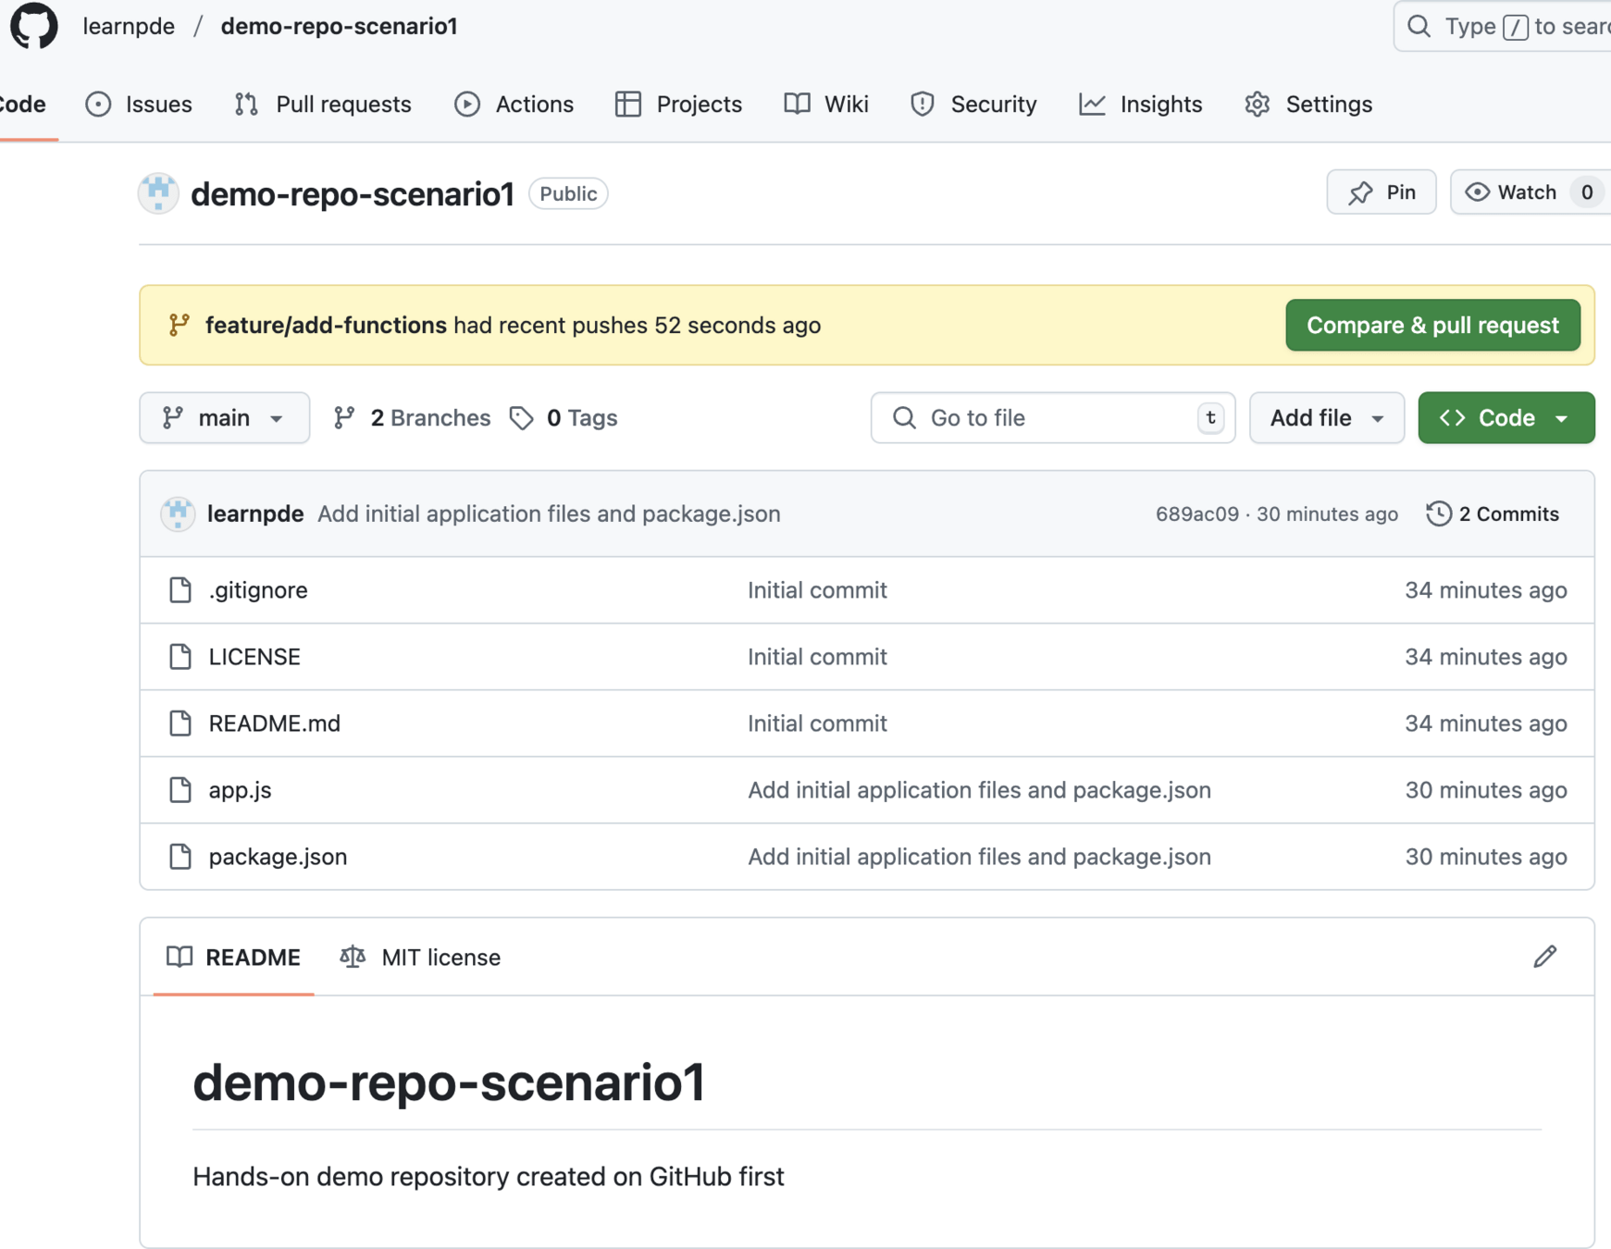Open the package.json file
The height and width of the screenshot is (1249, 1611).
(278, 856)
